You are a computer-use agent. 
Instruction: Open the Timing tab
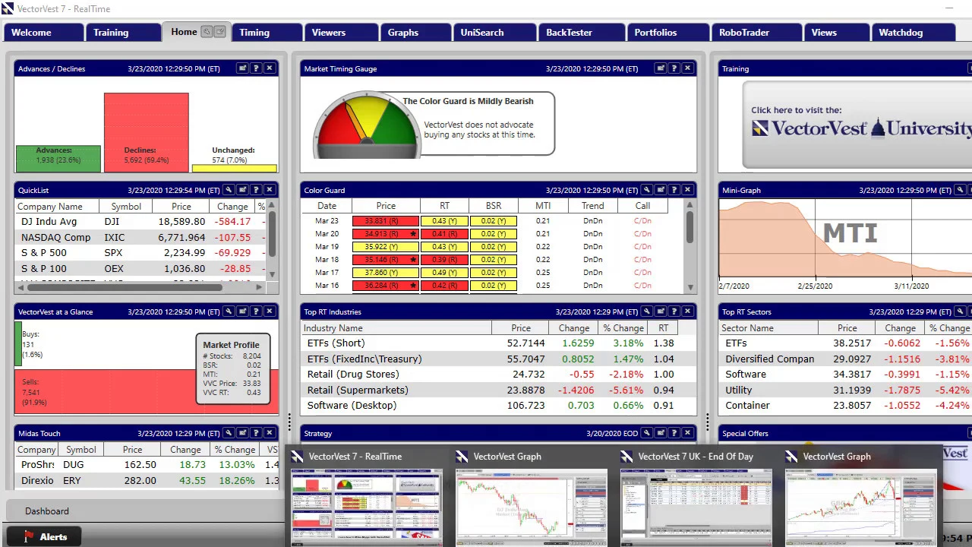pyautogui.click(x=265, y=33)
